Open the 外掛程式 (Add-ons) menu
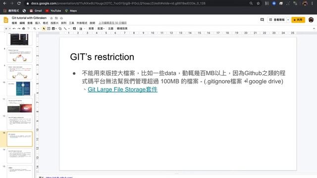This screenshot has width=317, height=178. click(82, 23)
